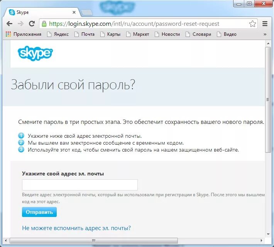Viewport: 274px width, 247px height.
Task: Focus the email address input field
Action: 79,185
